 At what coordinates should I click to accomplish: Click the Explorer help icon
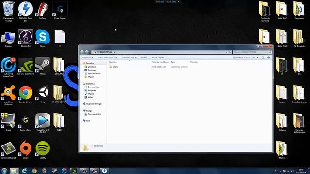click(268, 58)
